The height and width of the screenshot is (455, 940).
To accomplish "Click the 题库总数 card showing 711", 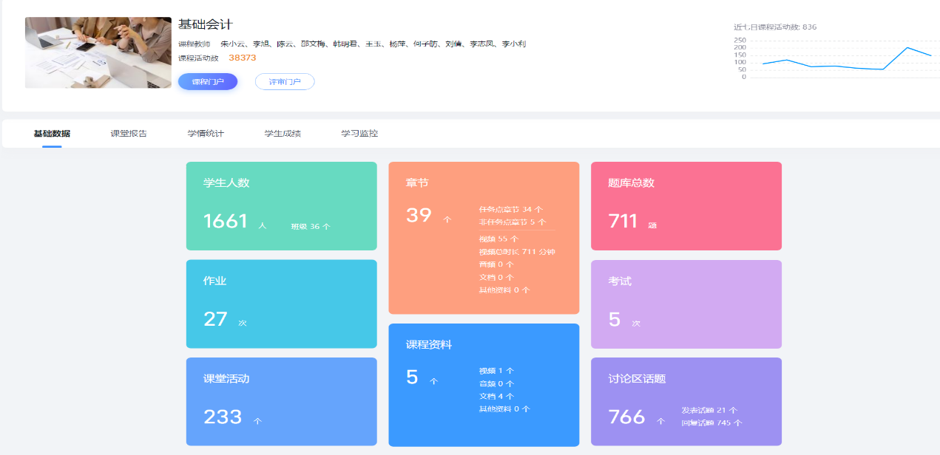I will pyautogui.click(x=686, y=206).
